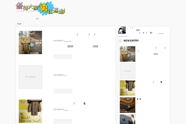The height and width of the screenshot is (124, 186).
Task: Click the 2014/06/21 date text
Action: click(58, 41)
